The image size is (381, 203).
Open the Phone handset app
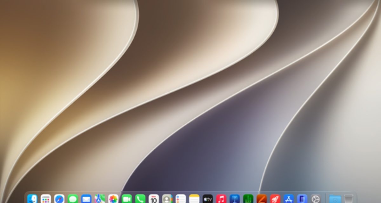click(x=140, y=199)
